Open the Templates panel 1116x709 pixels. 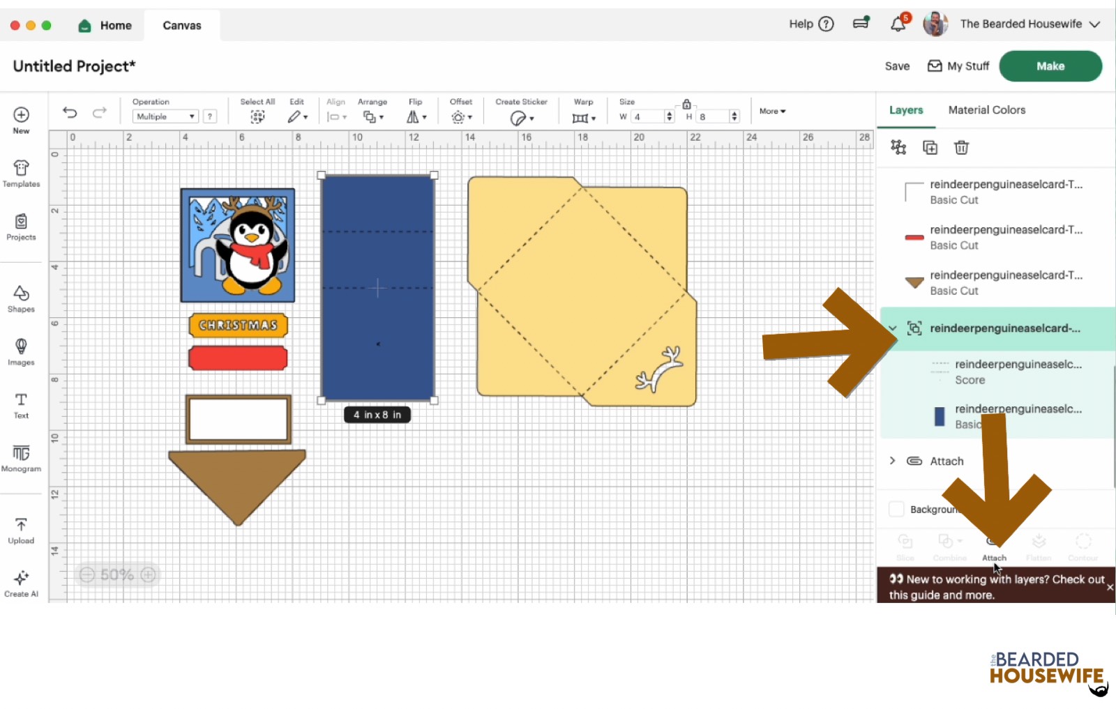pyautogui.click(x=21, y=174)
